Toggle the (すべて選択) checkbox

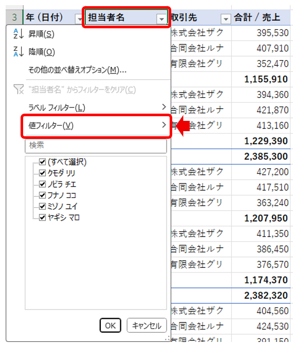click(x=42, y=162)
